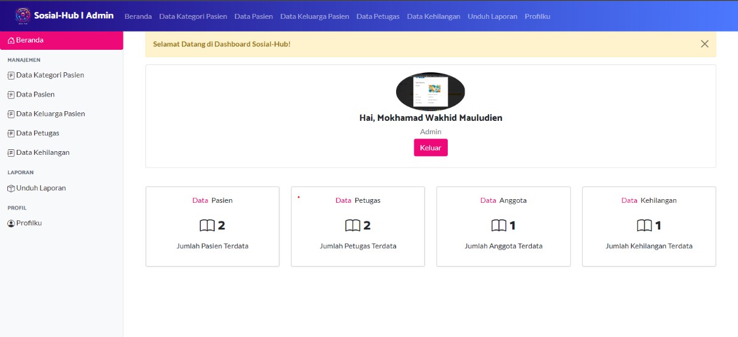
Task: Click the box icon next to Unduh Laporan
Action: (10, 188)
